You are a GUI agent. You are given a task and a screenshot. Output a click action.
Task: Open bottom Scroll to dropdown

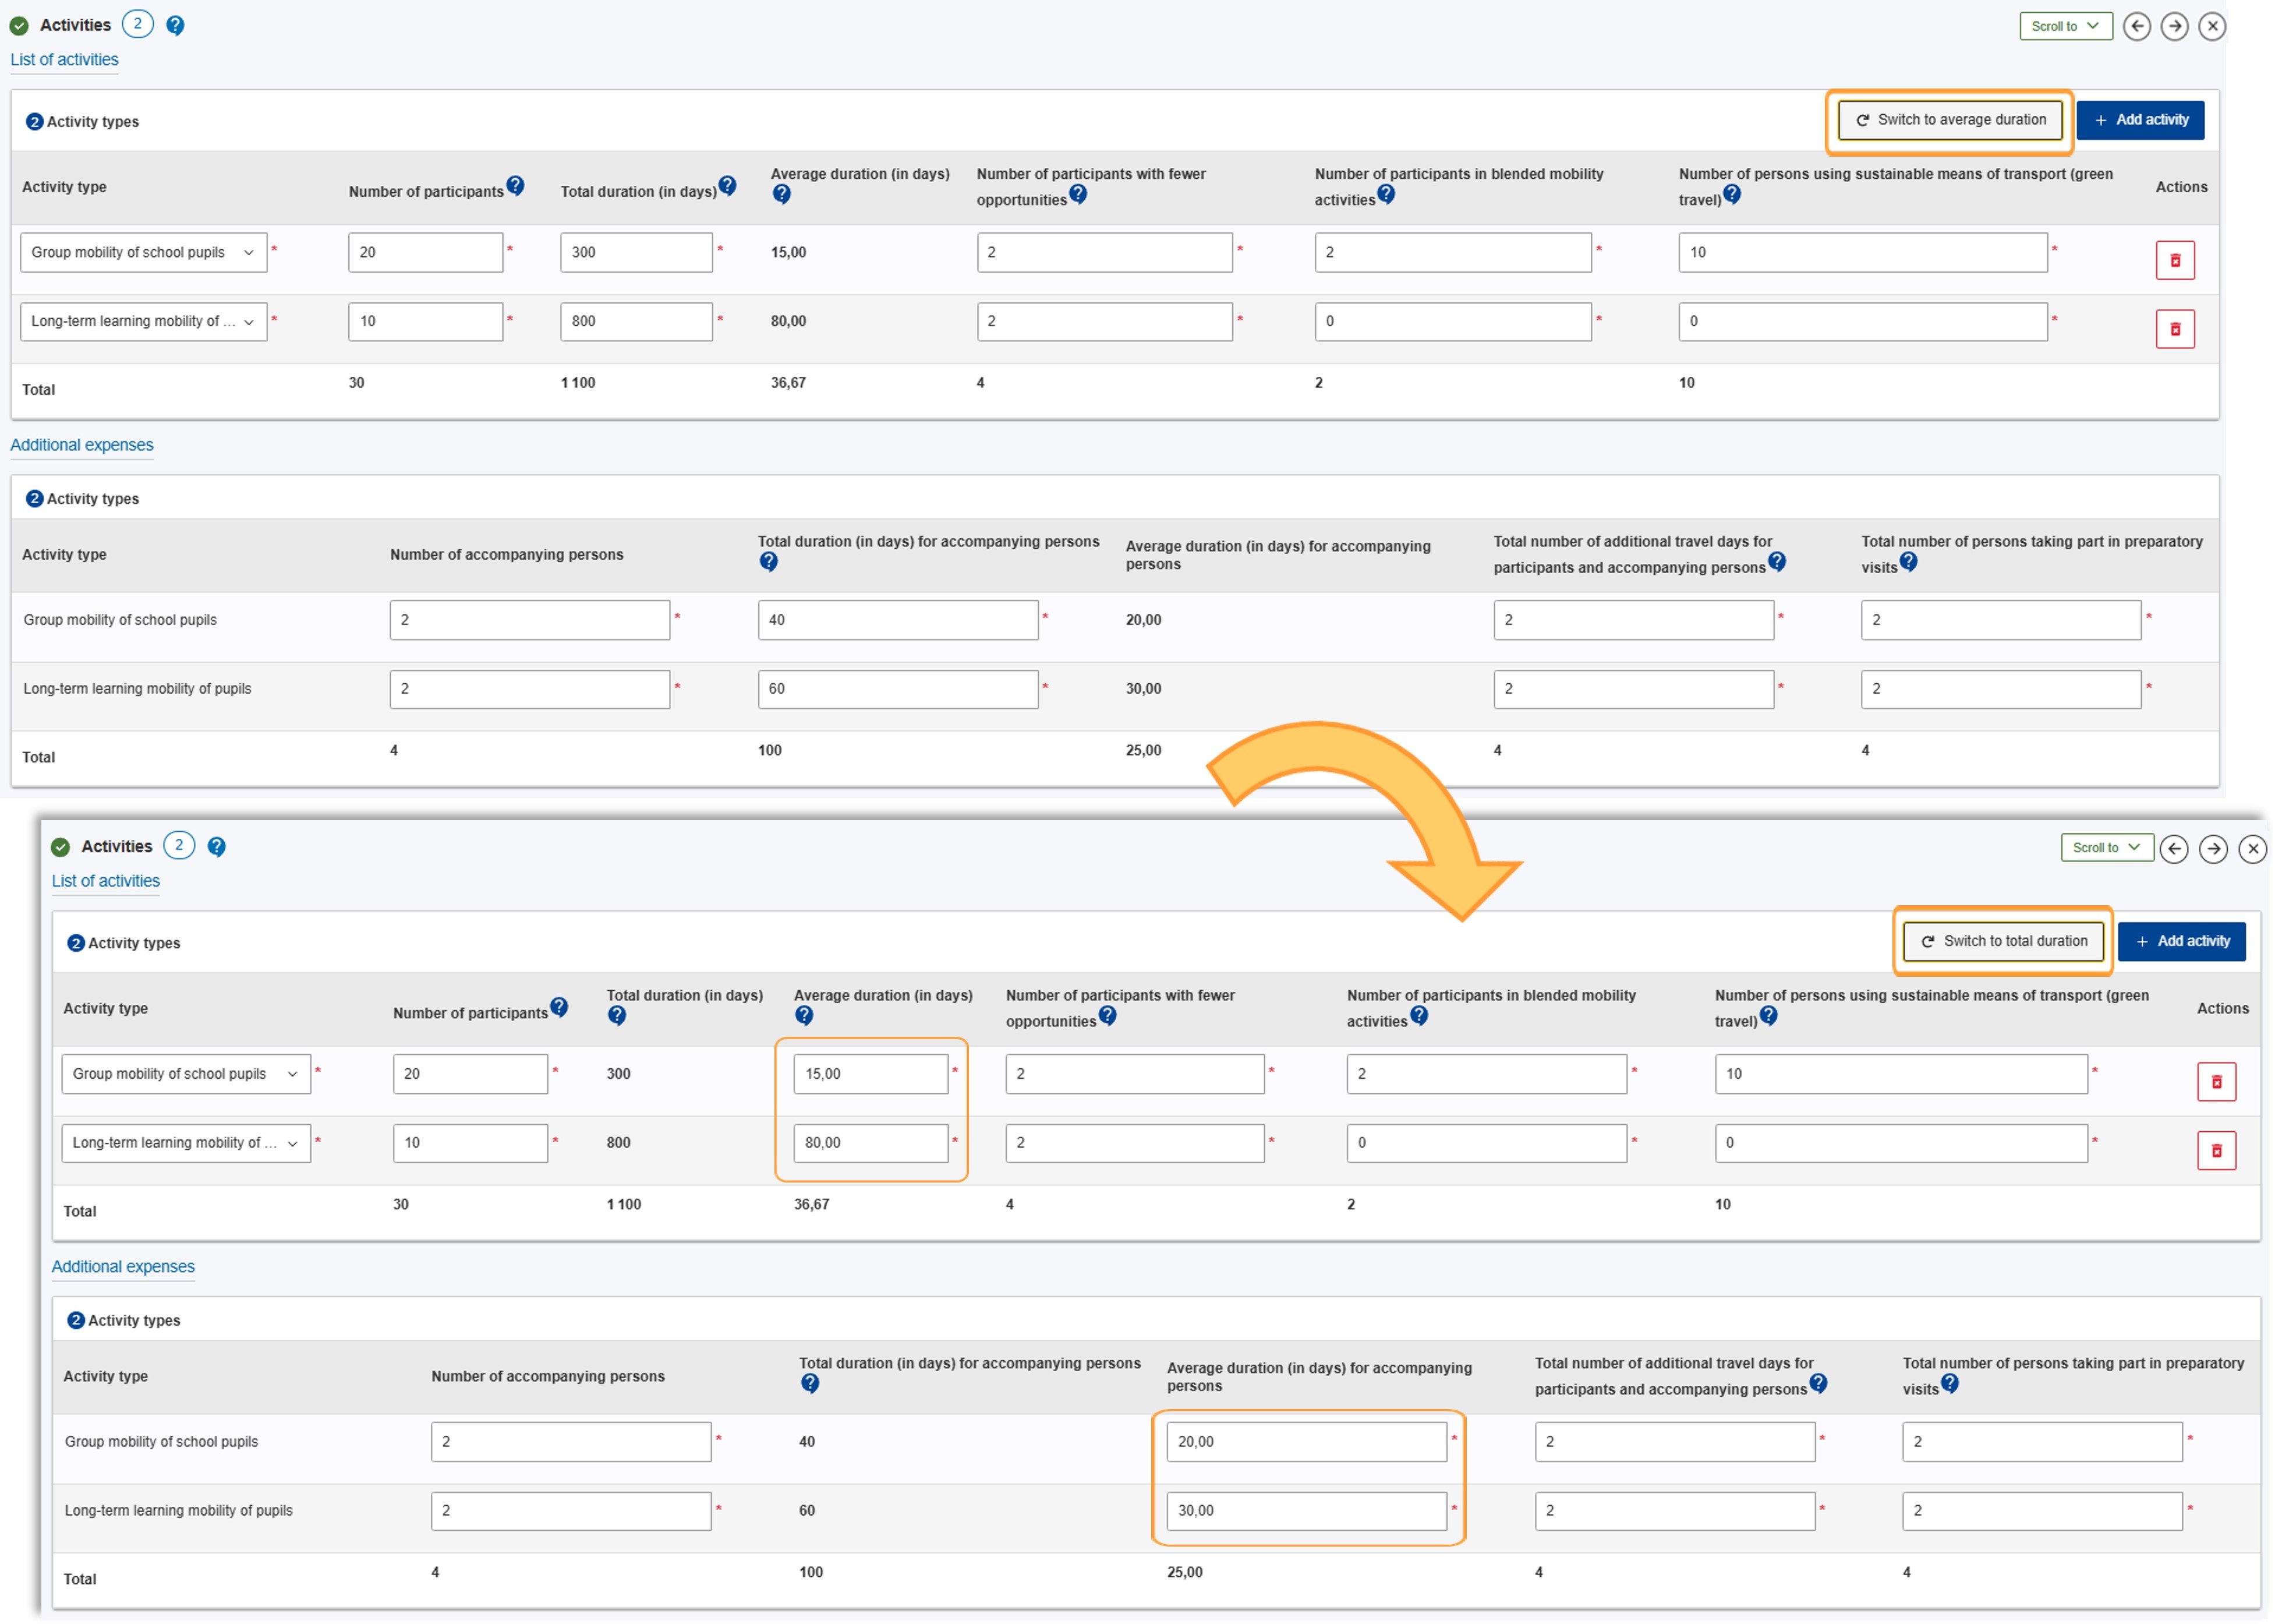2106,848
